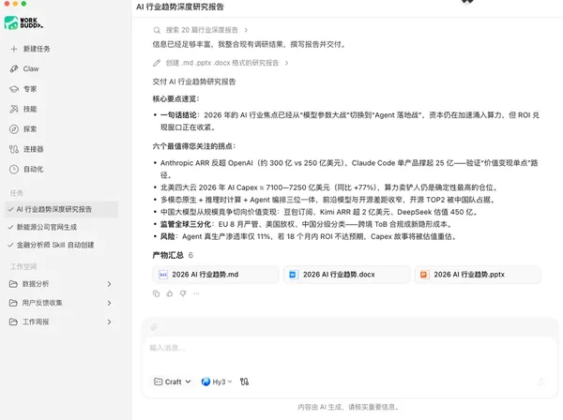Click the thumbs down icon
563x420 pixels.
(x=183, y=293)
